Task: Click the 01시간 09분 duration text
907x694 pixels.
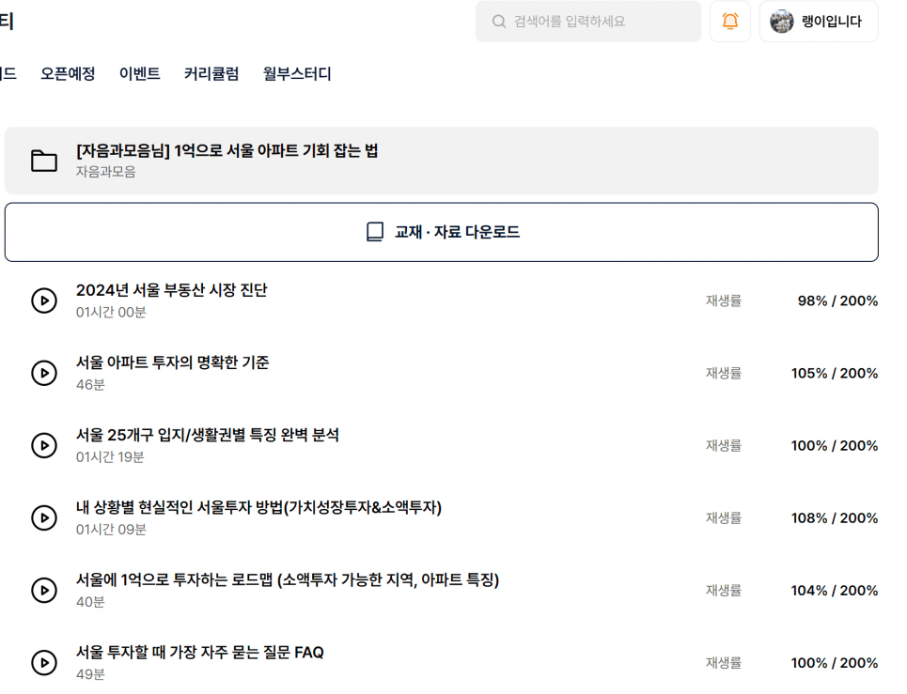Action: (111, 530)
